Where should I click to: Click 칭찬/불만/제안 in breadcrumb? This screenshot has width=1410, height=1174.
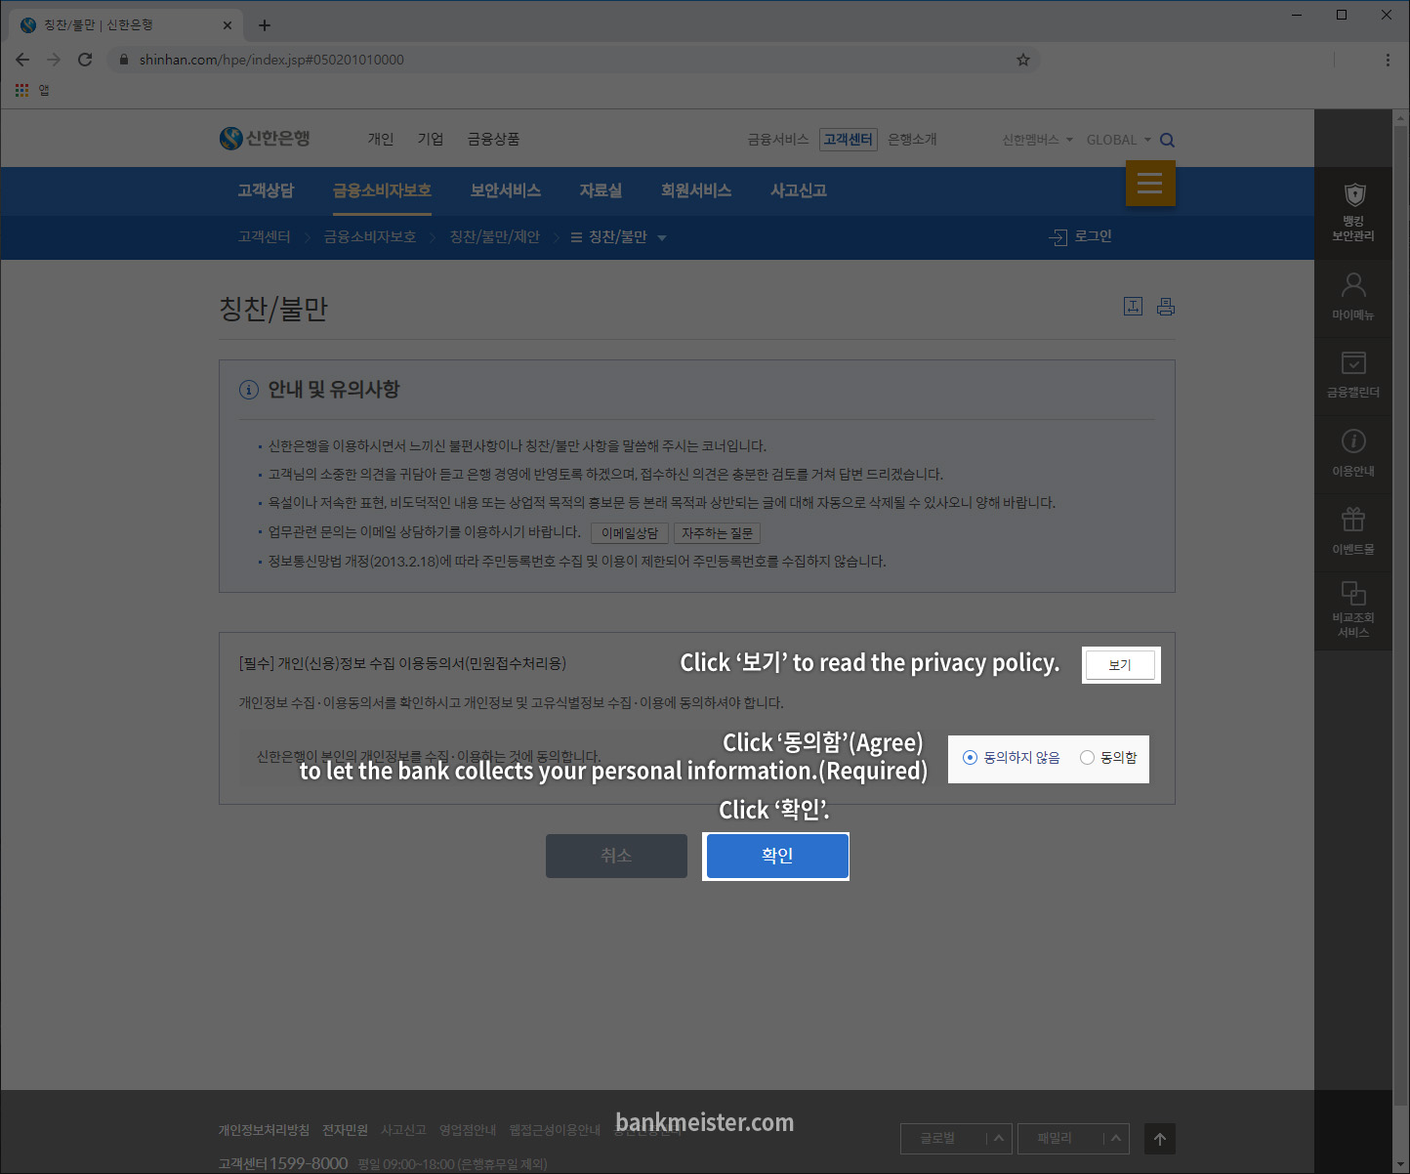click(495, 237)
